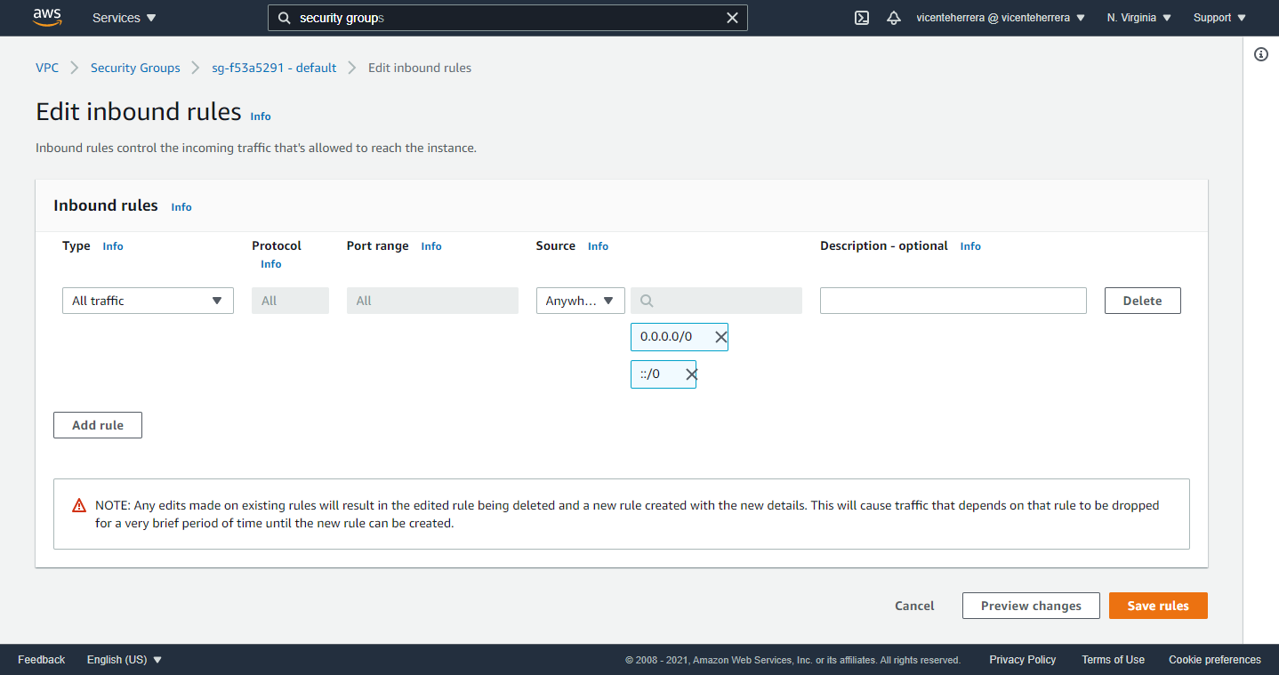
Task: Open the Services menu
Action: 125,18
